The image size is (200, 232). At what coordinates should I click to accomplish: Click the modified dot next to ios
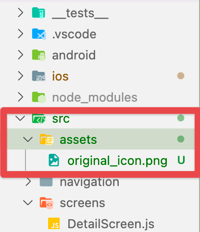181,76
